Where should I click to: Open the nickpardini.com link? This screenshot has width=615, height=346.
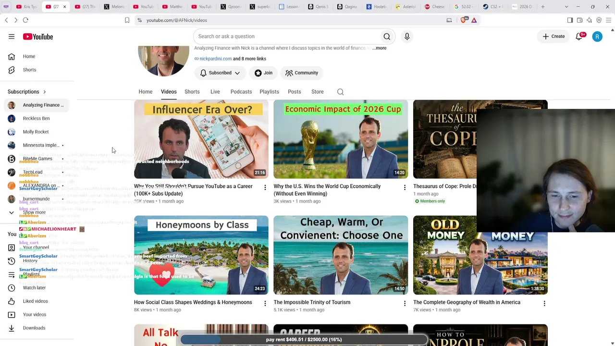click(x=215, y=59)
